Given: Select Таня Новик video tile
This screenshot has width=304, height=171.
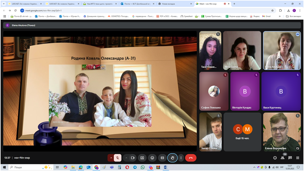Looking at the screenshot, I should (210, 50).
